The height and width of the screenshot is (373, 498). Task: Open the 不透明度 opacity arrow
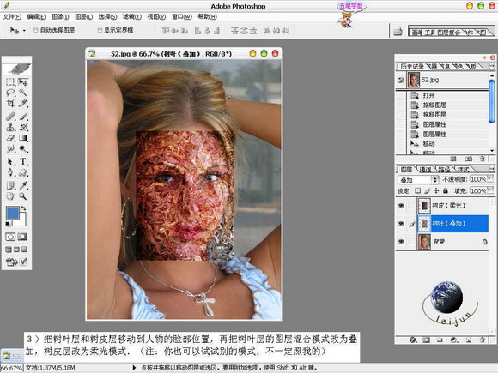489,179
